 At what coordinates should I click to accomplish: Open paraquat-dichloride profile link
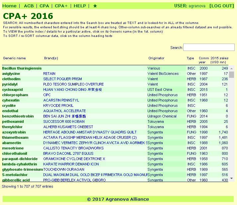click(20, 159)
